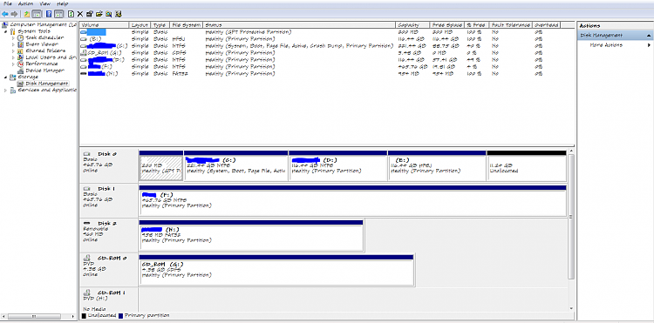Screen dimensions: 654x323
Task: Open the Action menu
Action: (25, 3)
